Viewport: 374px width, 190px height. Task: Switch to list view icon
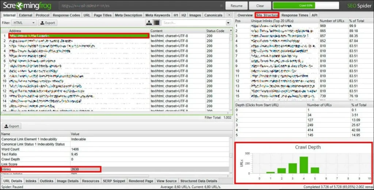156,23
